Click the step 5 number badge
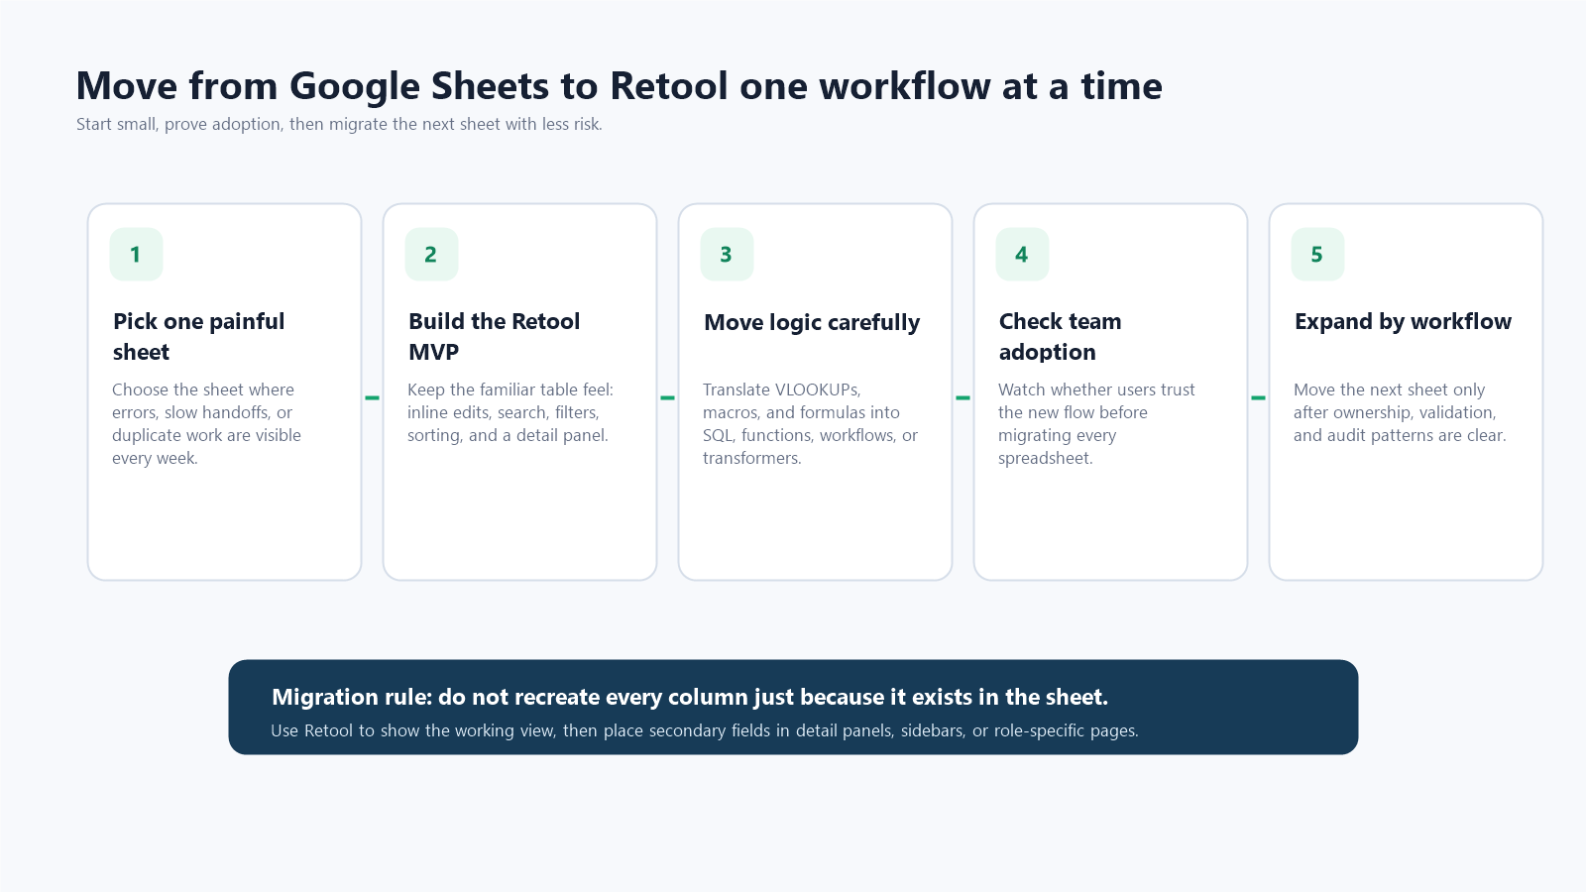This screenshot has height=892, width=1586. [1317, 255]
